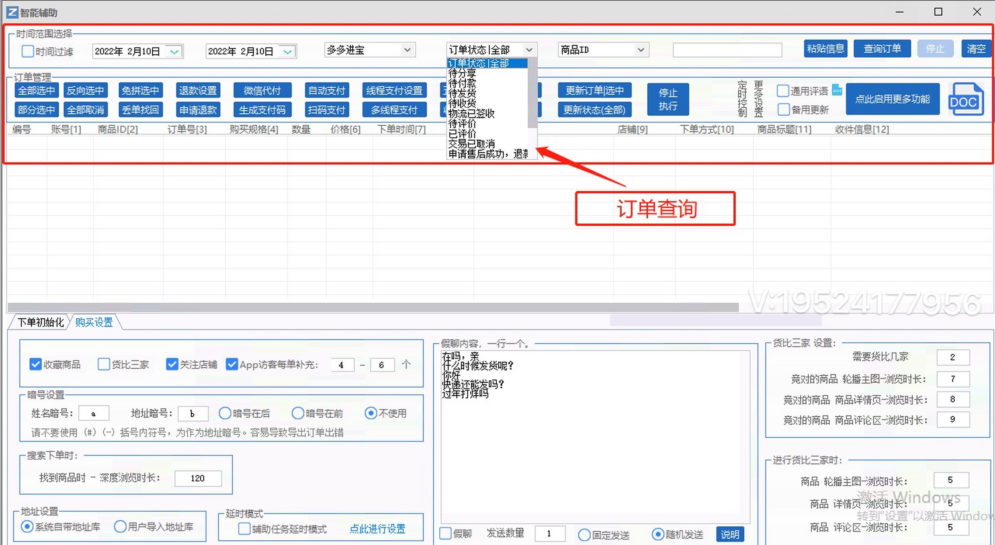Open 退款设置 button
The width and height of the screenshot is (995, 545).
pos(198,90)
